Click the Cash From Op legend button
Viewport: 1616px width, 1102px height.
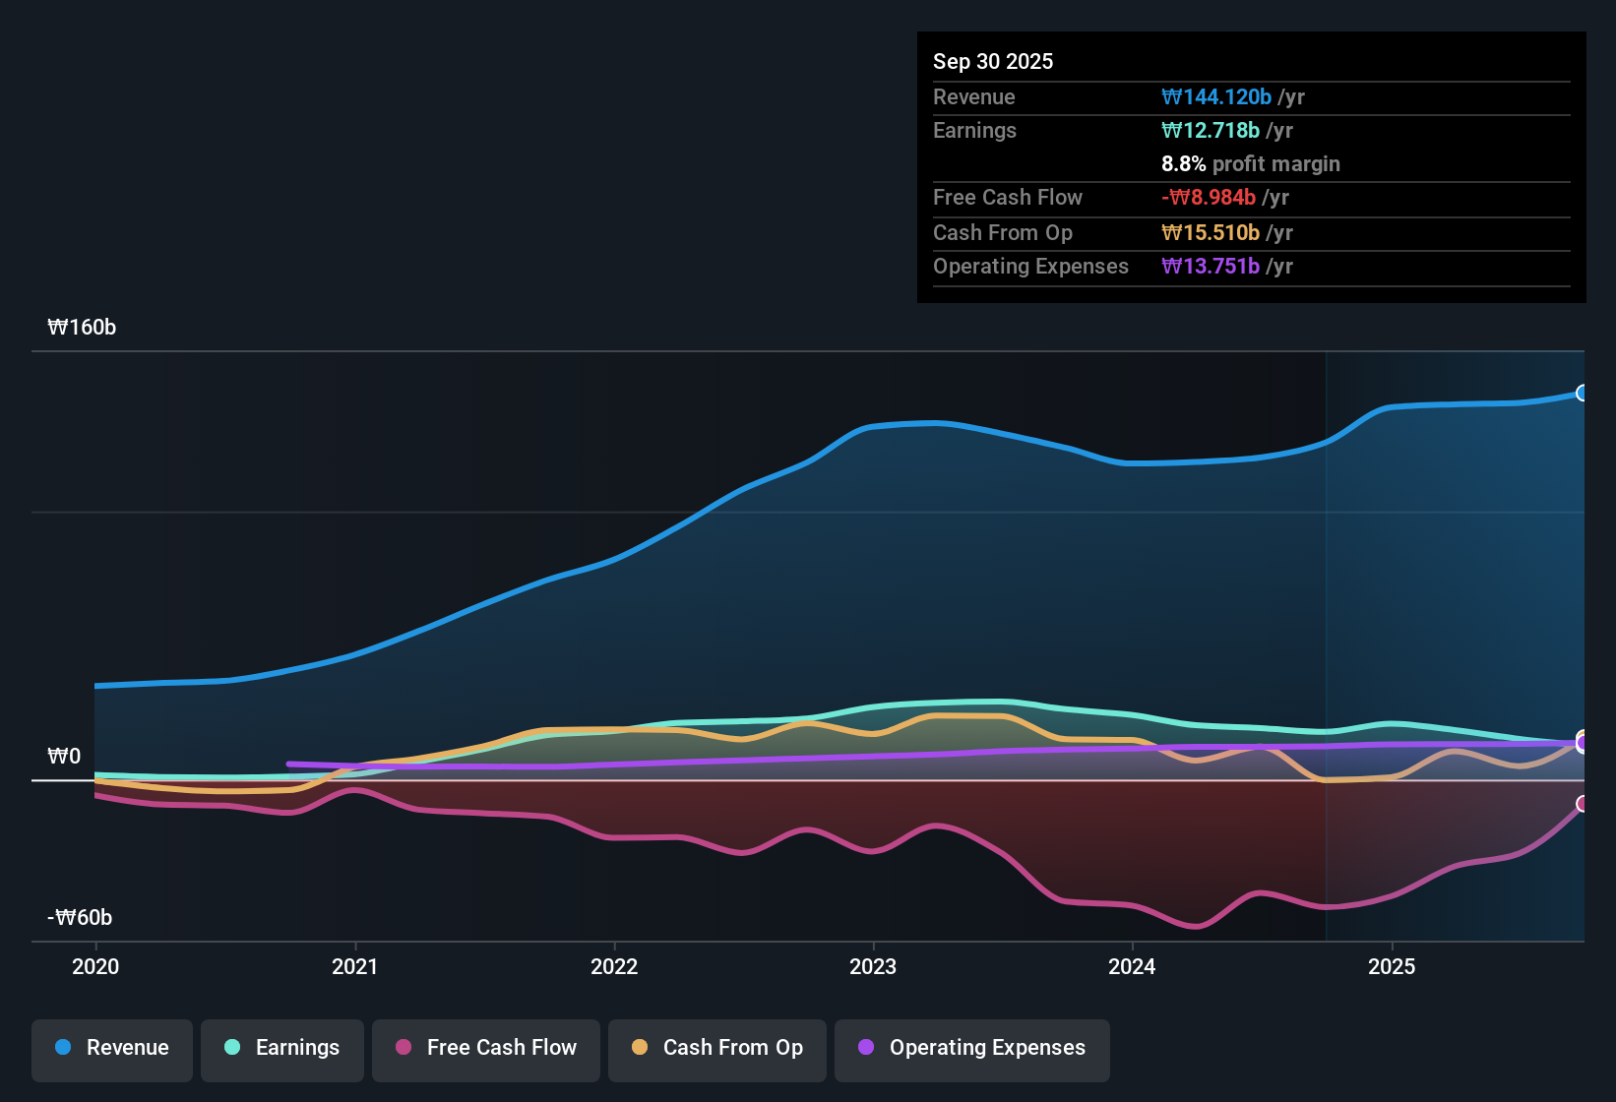[x=716, y=1048]
